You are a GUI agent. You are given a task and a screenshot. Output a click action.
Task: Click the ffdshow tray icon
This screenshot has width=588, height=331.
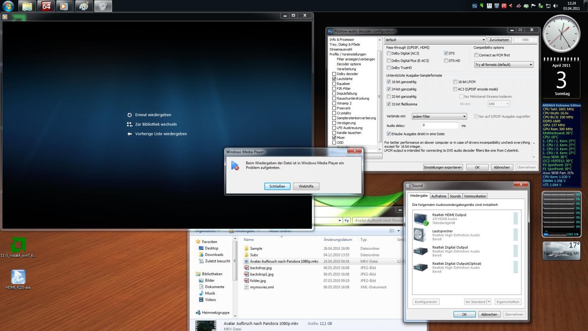point(474,6)
